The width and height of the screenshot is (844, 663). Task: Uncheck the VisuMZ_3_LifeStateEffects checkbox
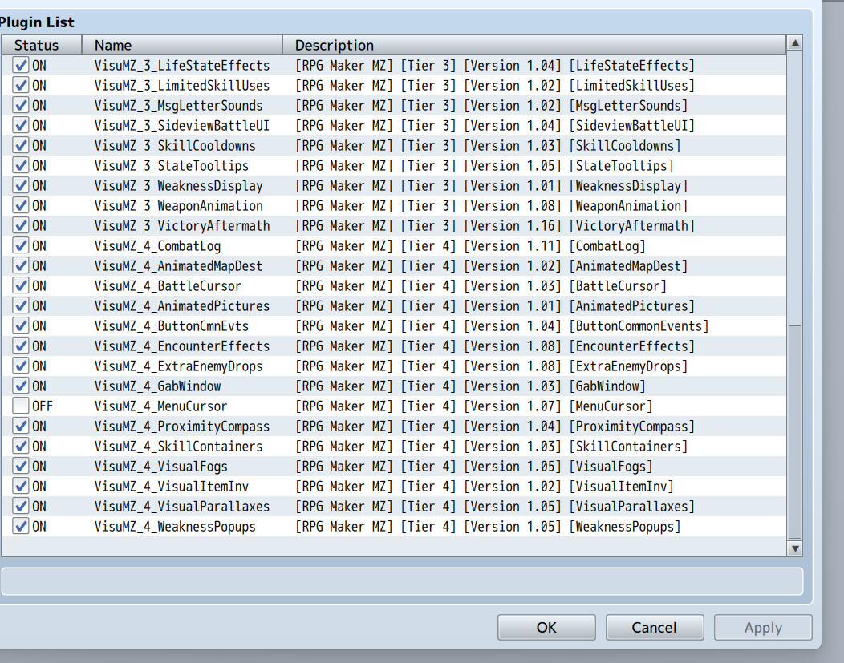pyautogui.click(x=21, y=66)
